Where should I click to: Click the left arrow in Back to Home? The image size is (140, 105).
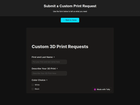pyautogui.click(x=64, y=20)
